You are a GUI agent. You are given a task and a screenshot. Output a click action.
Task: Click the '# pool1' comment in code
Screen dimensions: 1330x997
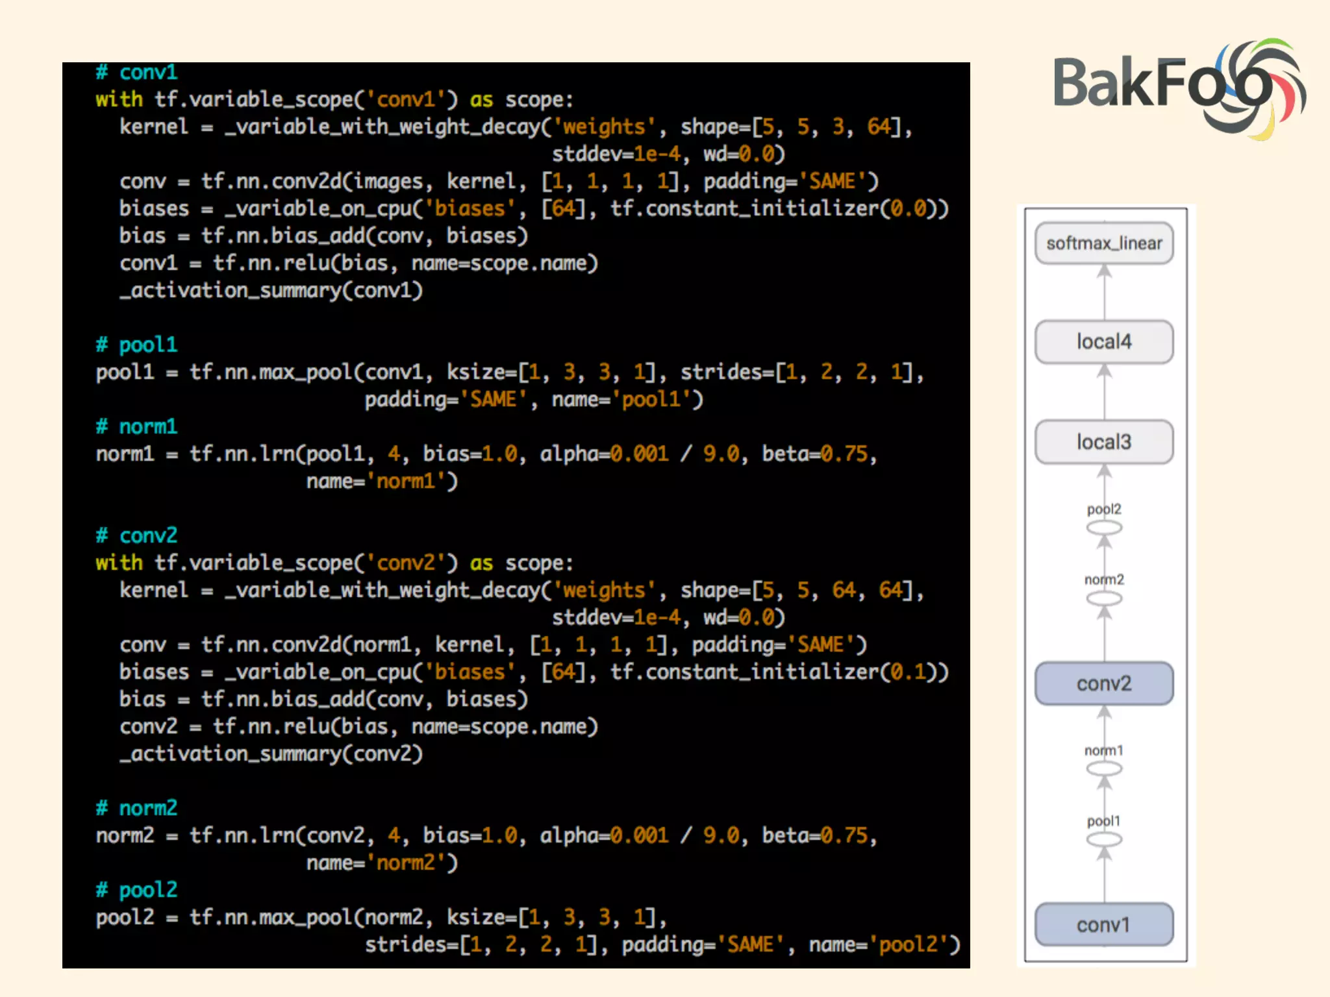click(136, 345)
